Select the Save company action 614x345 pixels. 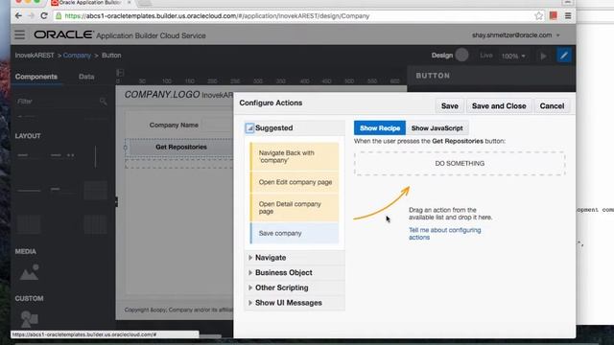[x=295, y=233]
